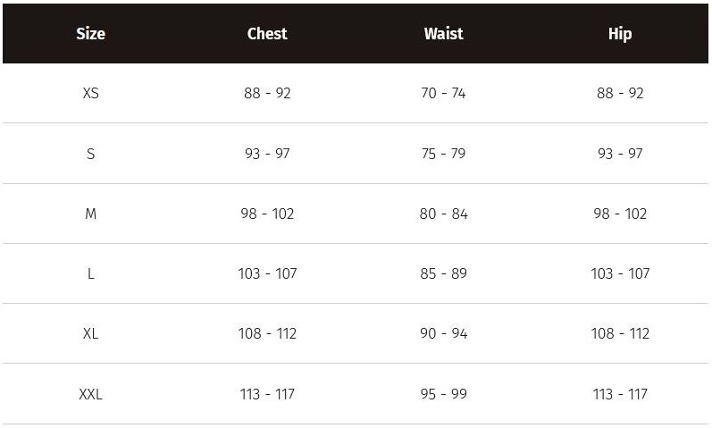Select the L size row label
The height and width of the screenshot is (428, 712).
(x=91, y=273)
